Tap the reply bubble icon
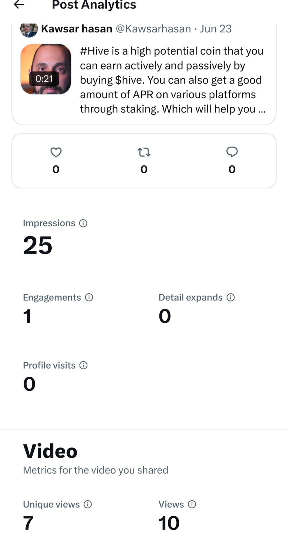 (232, 152)
